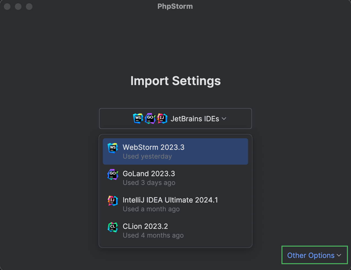
Task: Click the GoLand 2023.3 app icon
Action: tap(113, 175)
